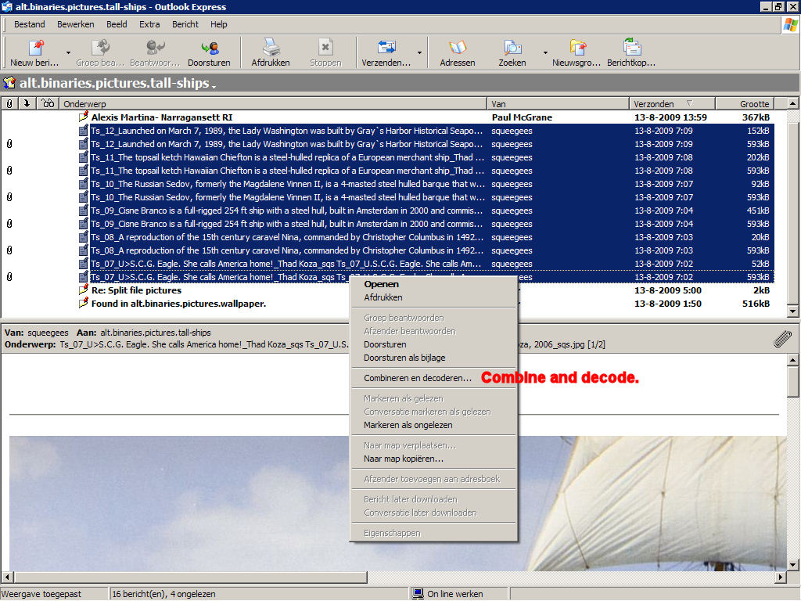This screenshot has height=601, width=801.
Task: Choose Doorsturen als bijlage in context menu
Action: pos(433,358)
